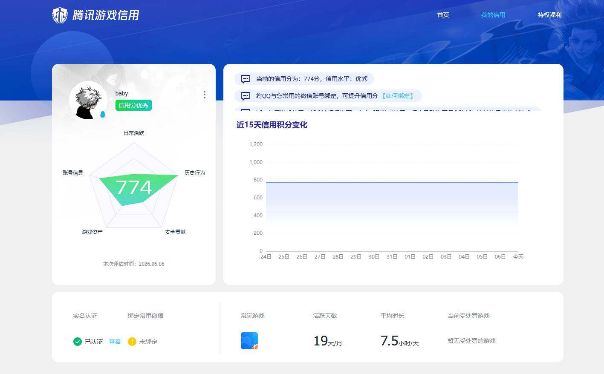Click the 01日 label on the chart axis
Screen dimensions: 604x374
click(x=410, y=256)
